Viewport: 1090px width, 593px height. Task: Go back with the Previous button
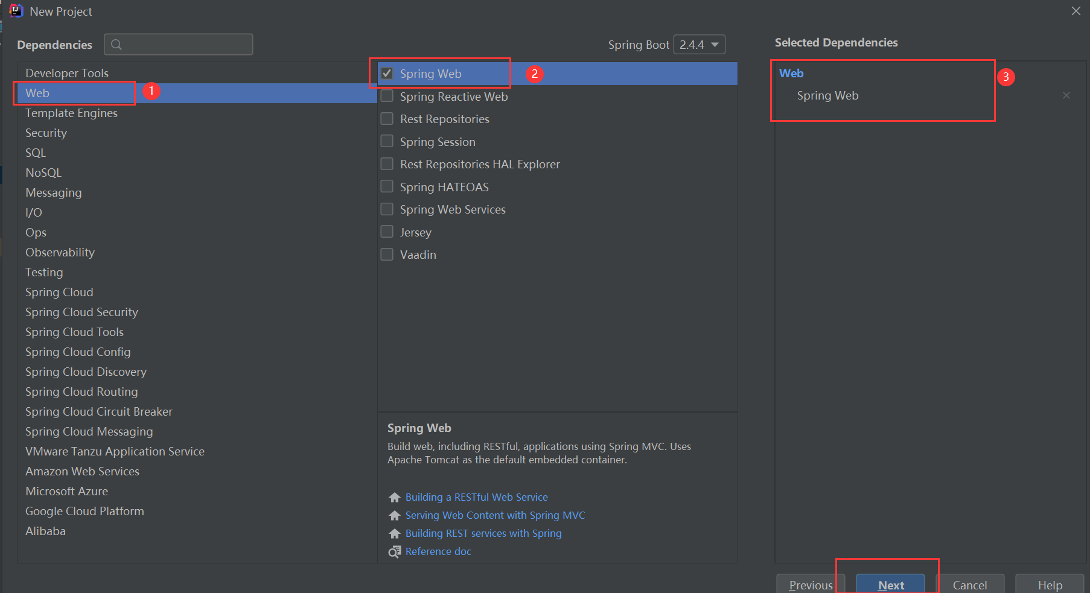pyautogui.click(x=811, y=584)
